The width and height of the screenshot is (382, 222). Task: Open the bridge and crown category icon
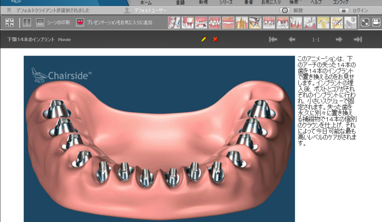coord(188,23)
